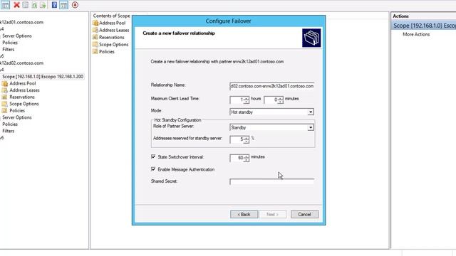The image size is (456, 256).
Task: Click Policies icon in Contents pane
Action: 95,52
